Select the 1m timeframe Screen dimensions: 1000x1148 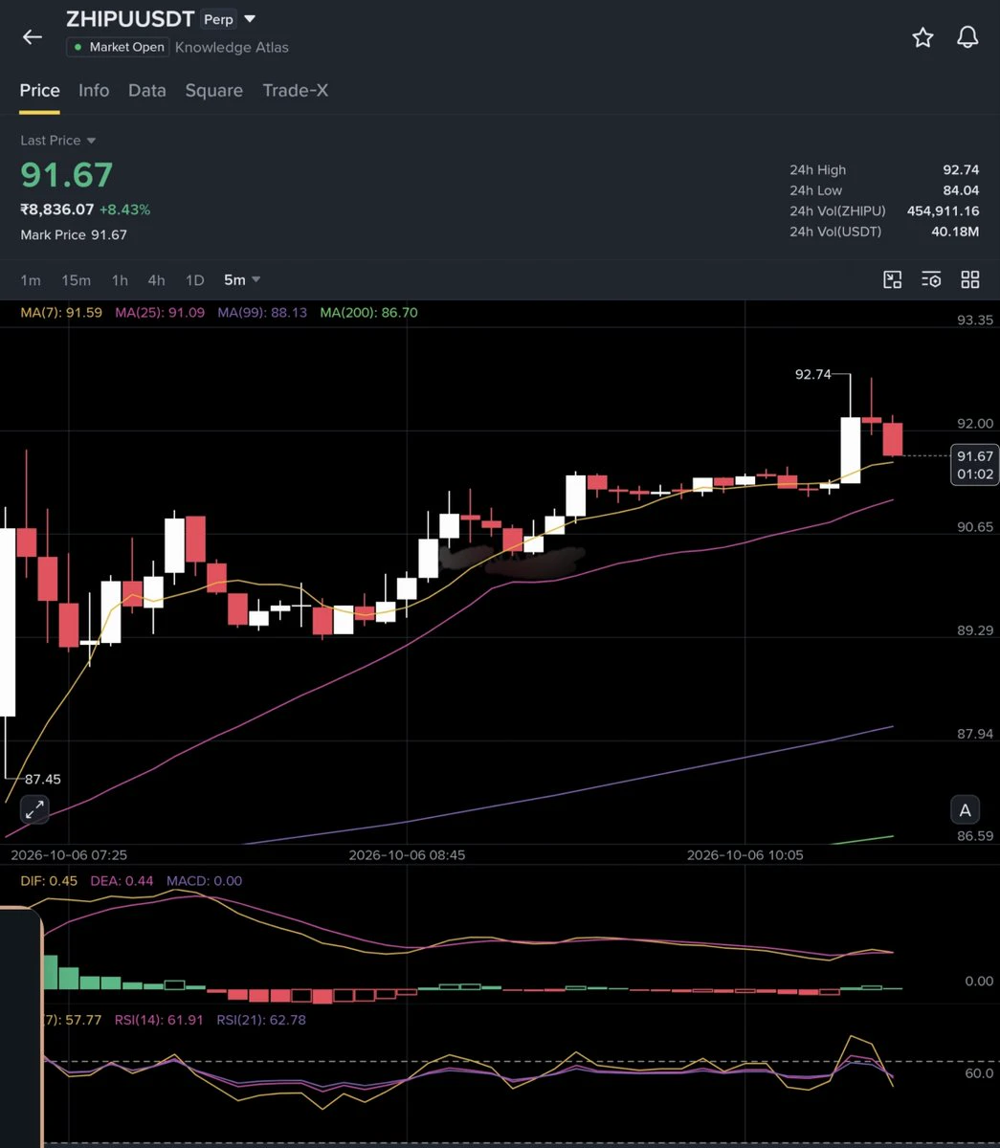pyautogui.click(x=31, y=279)
